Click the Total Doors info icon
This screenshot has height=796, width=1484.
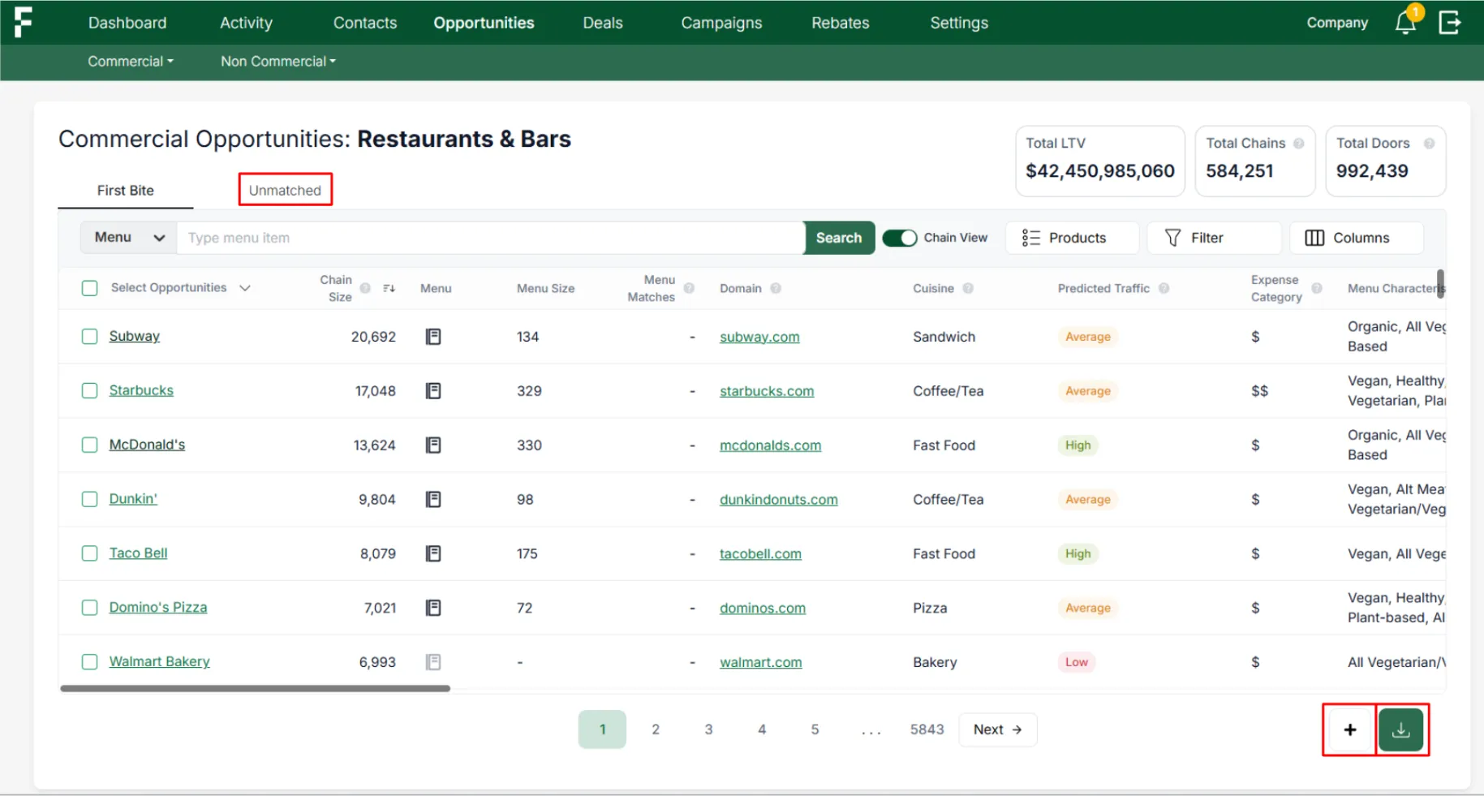(1429, 143)
